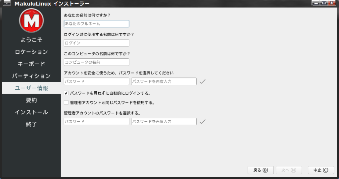Disable パスワードを尋ねずに自動的にログインする checkbox
This screenshot has height=179, width=339.
point(66,93)
